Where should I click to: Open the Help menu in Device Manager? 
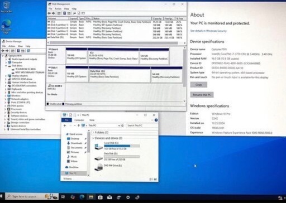[28, 46]
